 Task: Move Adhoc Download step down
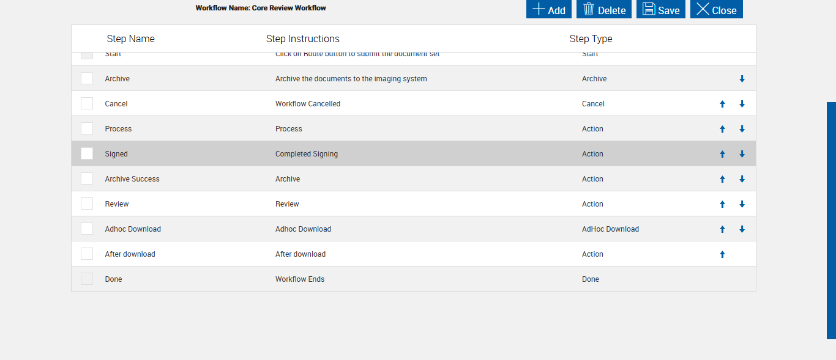click(x=742, y=229)
